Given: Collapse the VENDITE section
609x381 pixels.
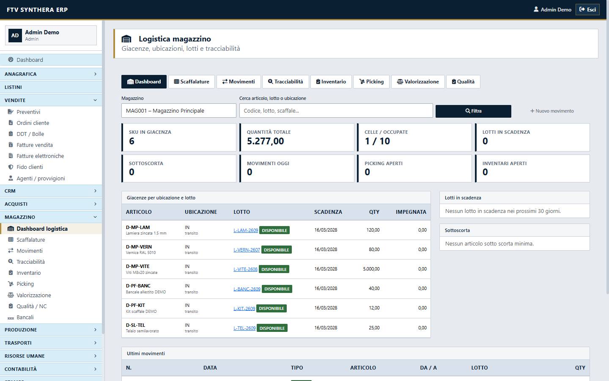Looking at the screenshot, I should coord(51,100).
